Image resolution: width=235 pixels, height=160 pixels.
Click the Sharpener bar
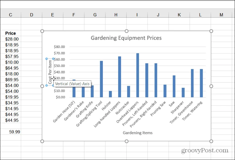coord(183,92)
